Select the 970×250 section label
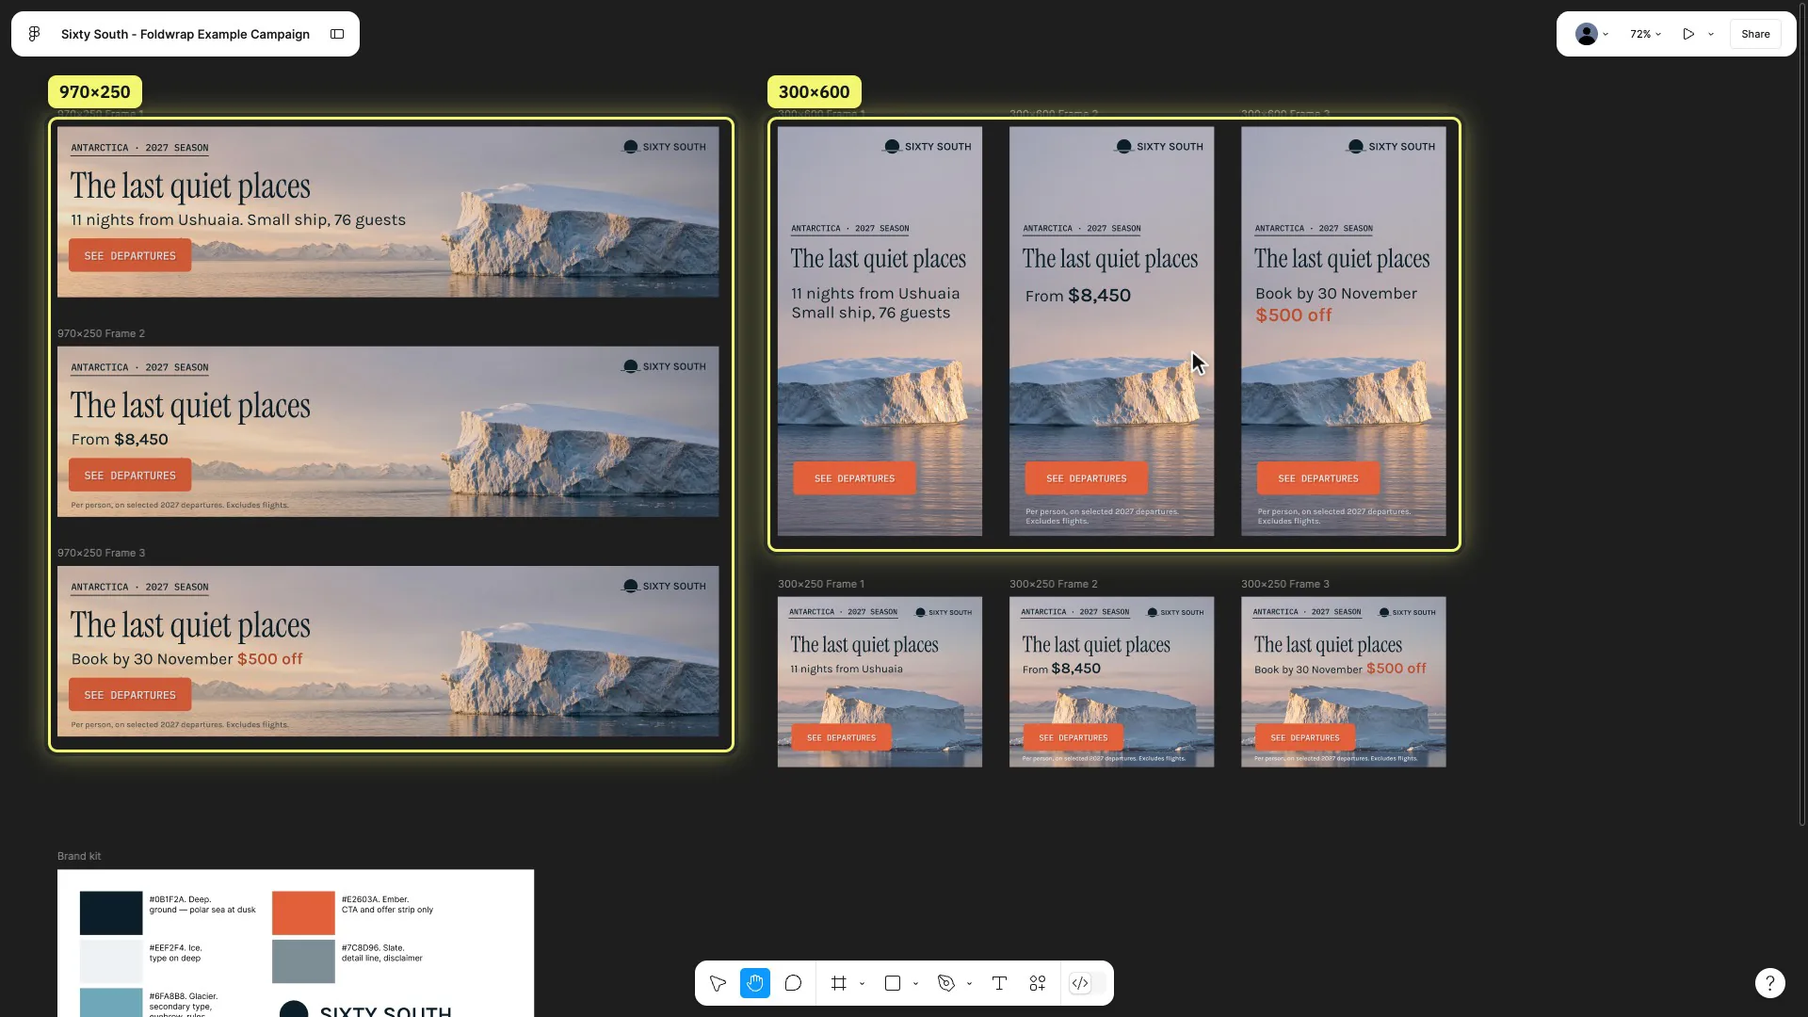Screen dimensions: 1808x1017 tap(95, 91)
